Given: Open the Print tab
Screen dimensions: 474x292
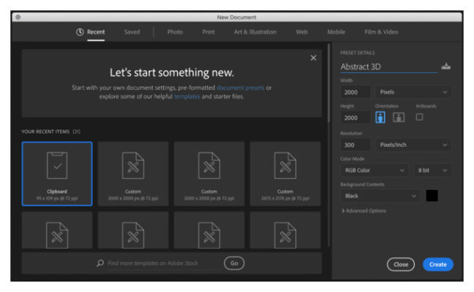Looking at the screenshot, I should coord(208,32).
